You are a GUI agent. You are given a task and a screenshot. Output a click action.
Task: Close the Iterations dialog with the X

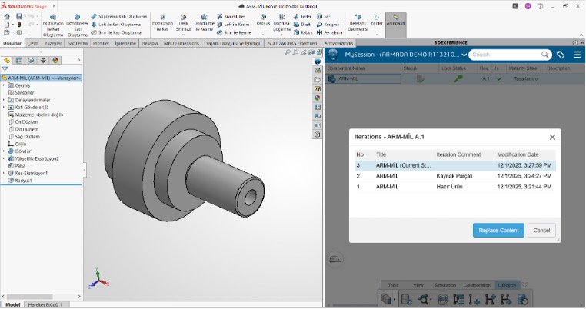[552, 137]
